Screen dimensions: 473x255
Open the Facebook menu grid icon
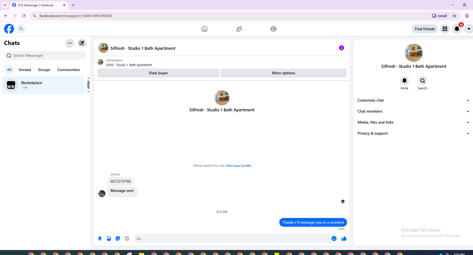click(445, 29)
